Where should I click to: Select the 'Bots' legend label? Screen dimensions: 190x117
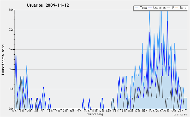point(183,8)
